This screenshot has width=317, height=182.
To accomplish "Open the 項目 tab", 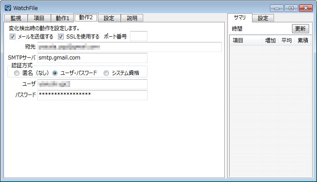I will [x=39, y=18].
